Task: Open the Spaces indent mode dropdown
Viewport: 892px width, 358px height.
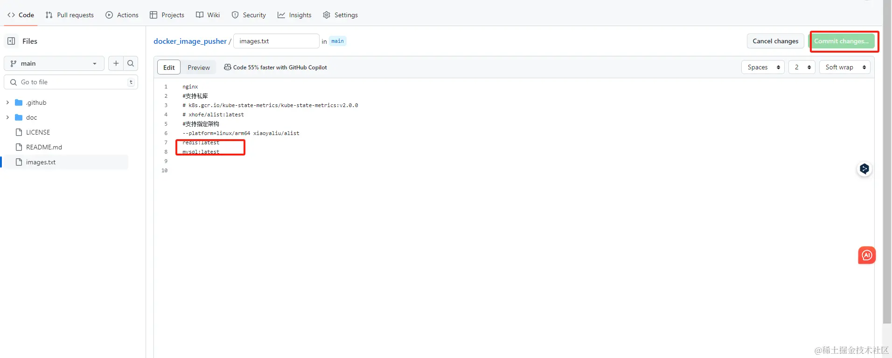Action: click(763, 67)
